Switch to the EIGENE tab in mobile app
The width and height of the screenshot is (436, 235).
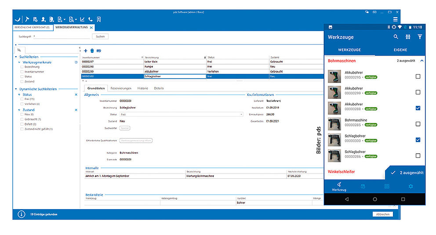400,50
